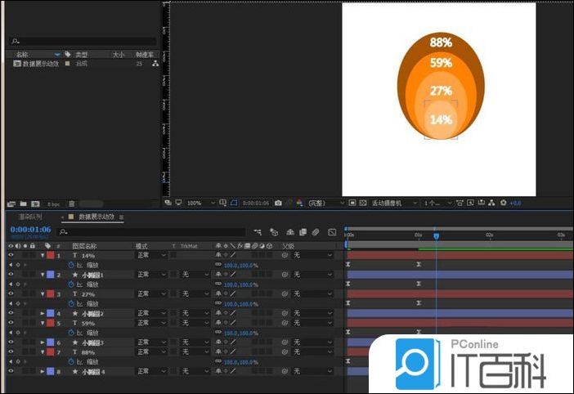Open the composition flowchart from the viewer bar

(x=491, y=203)
